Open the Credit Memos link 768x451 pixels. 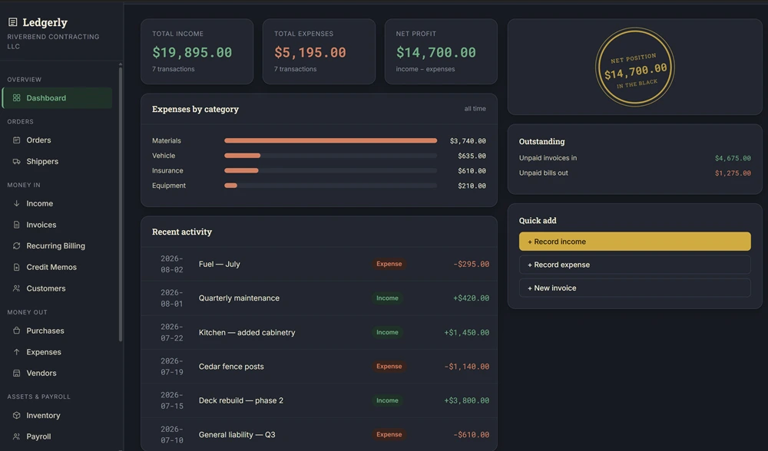click(58, 267)
